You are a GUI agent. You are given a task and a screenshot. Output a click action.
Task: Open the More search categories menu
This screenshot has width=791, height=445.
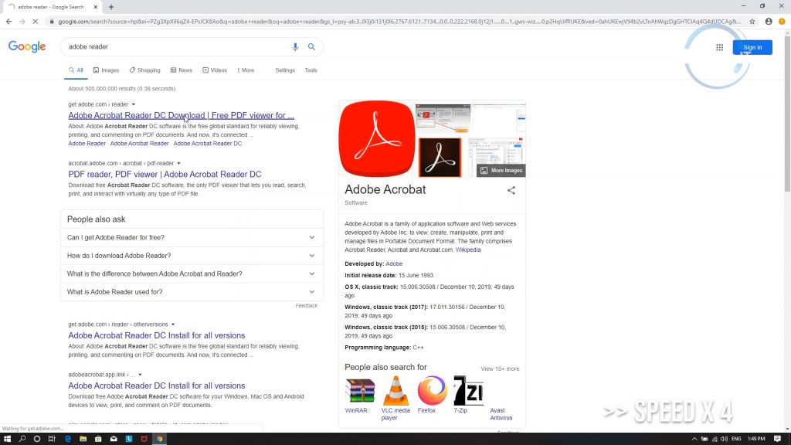(x=246, y=70)
